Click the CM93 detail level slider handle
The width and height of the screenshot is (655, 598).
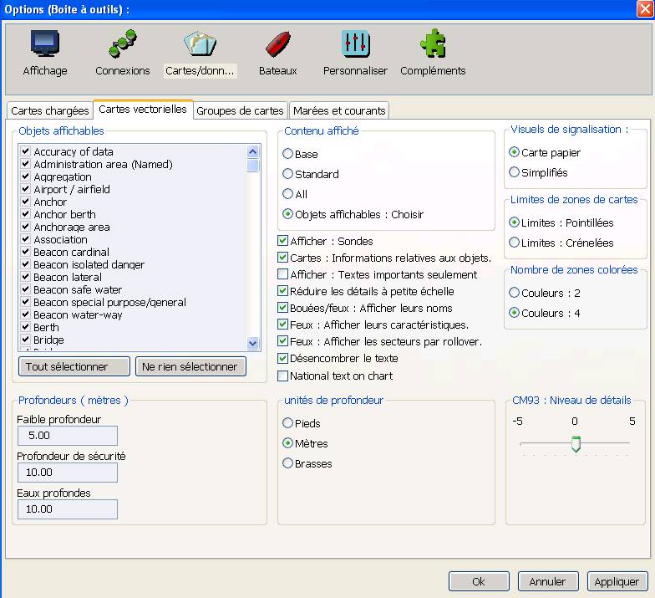(x=576, y=444)
